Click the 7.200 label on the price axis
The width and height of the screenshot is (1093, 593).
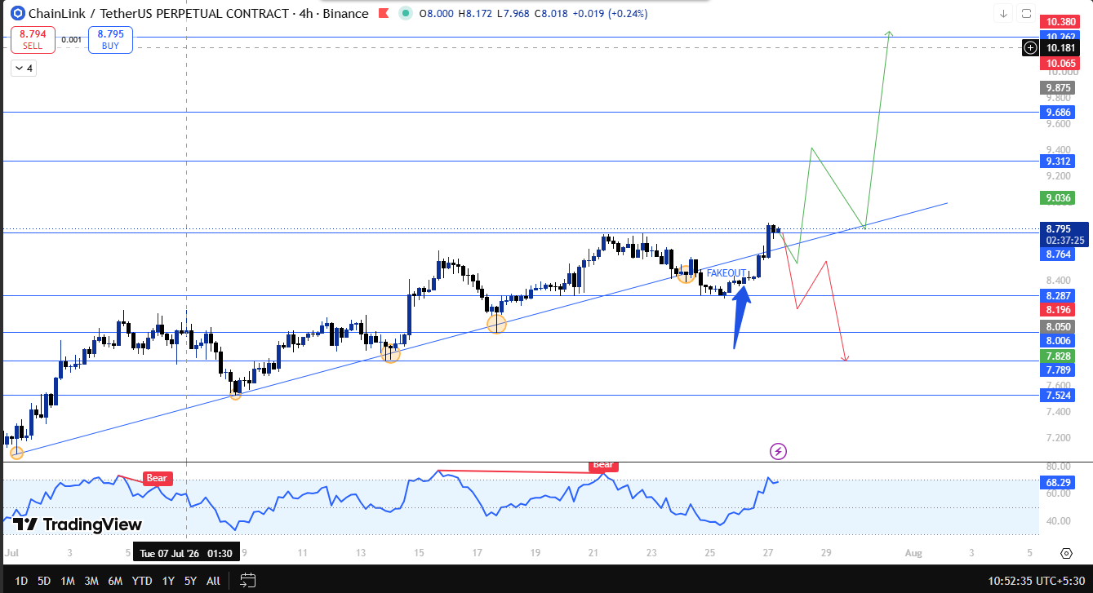pyautogui.click(x=1058, y=438)
